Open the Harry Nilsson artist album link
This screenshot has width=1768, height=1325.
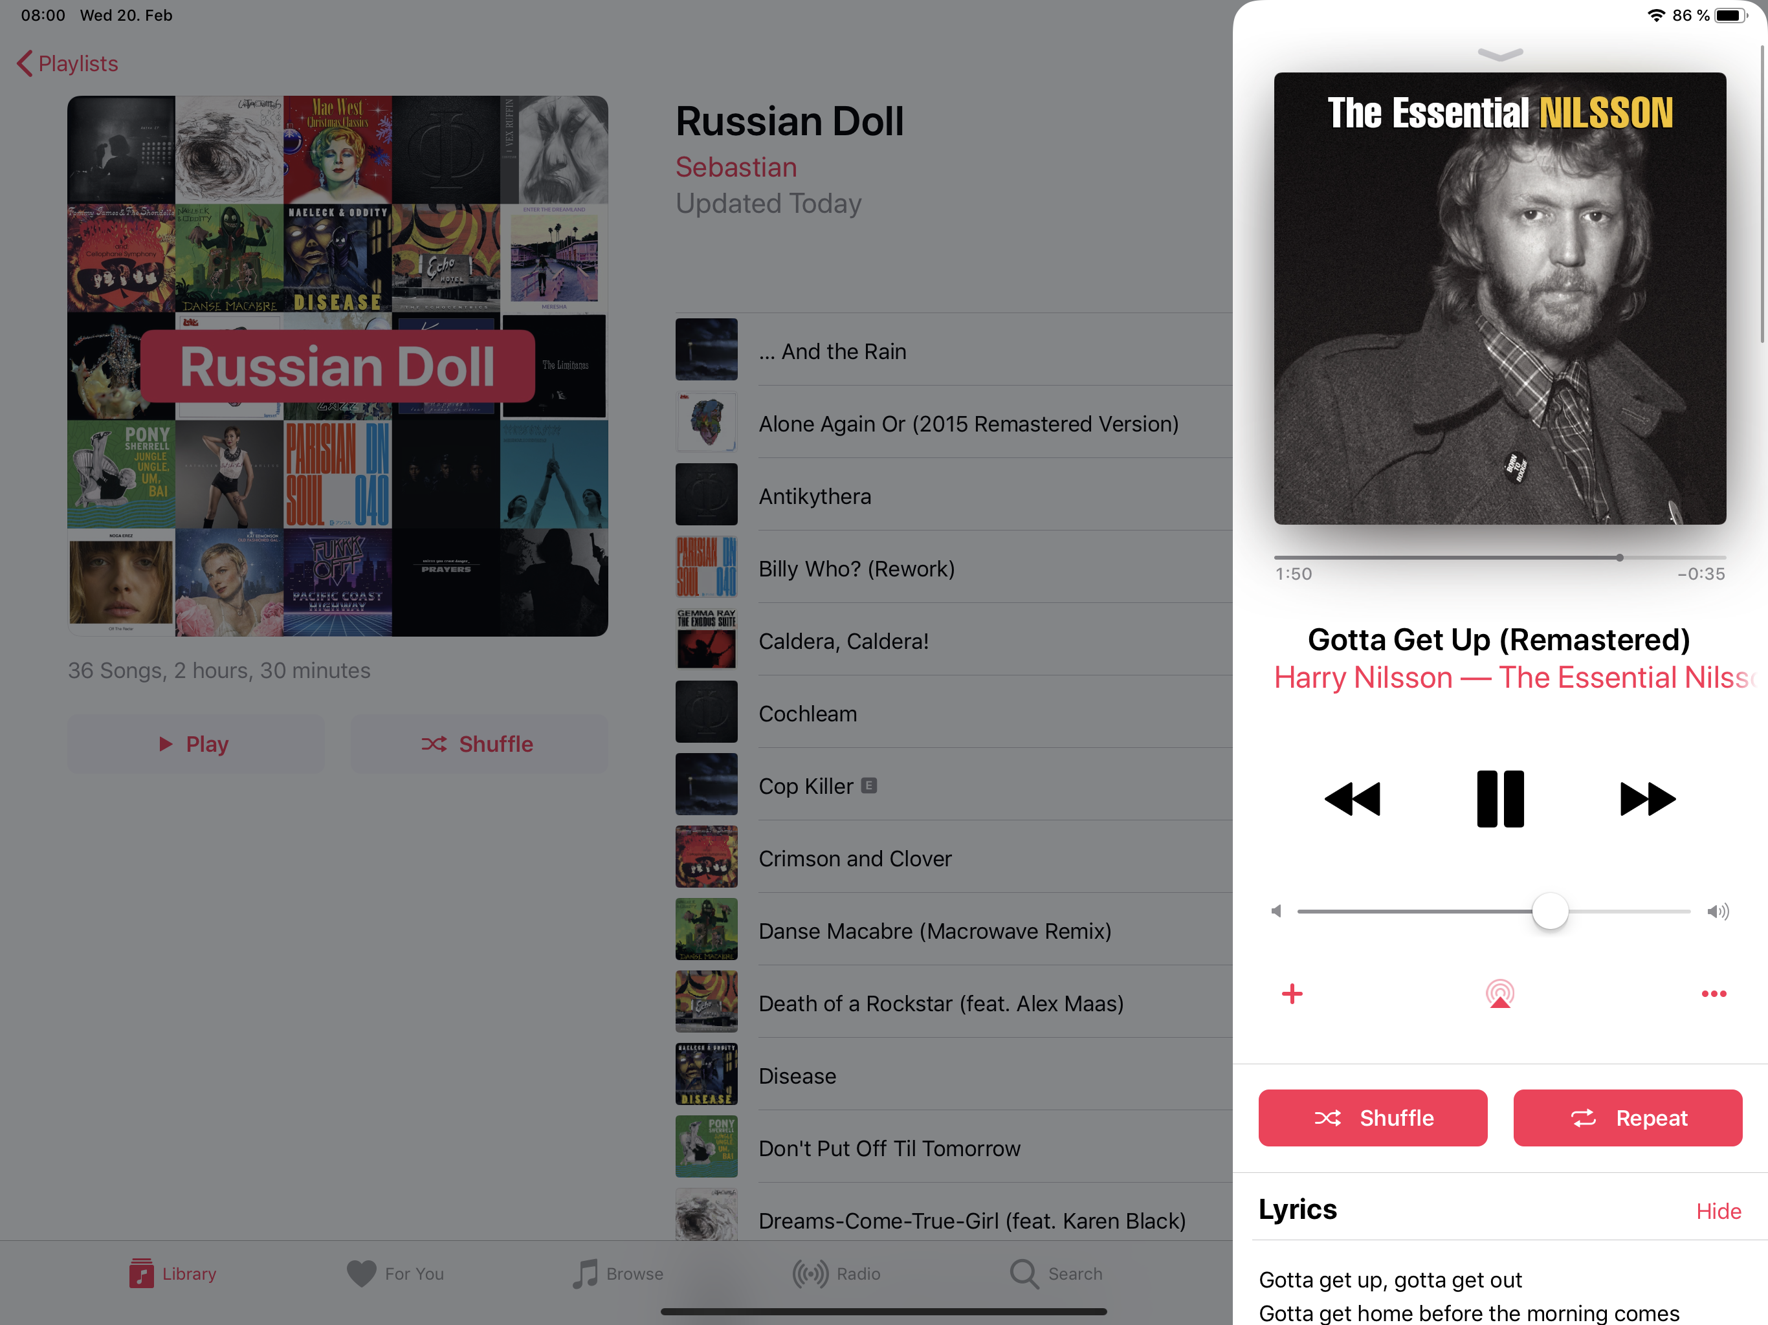(x=1514, y=677)
